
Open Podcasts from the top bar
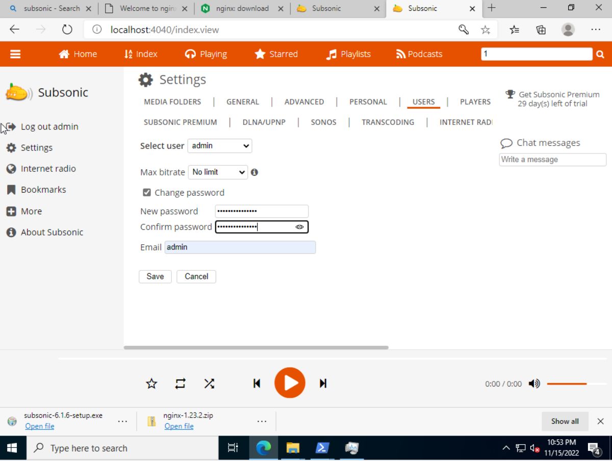418,54
